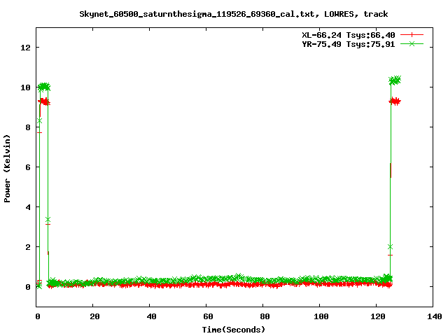Click the x-axis tick label 60

point(209,316)
